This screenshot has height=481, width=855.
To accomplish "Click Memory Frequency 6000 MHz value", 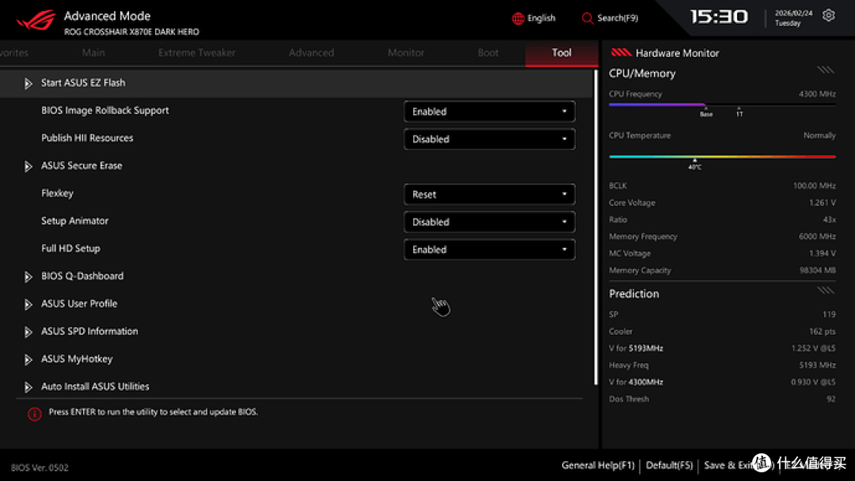I will point(817,237).
